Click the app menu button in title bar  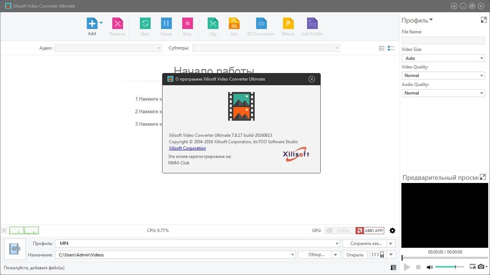(x=454, y=6)
